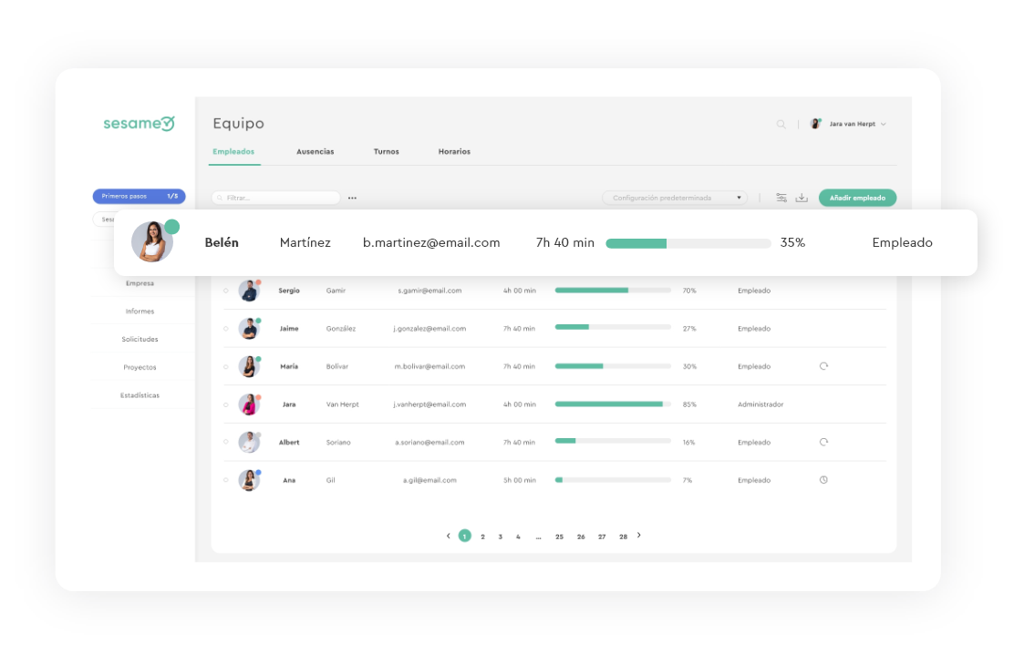Click the email b.martinez@email.com
The image size is (1014, 654).
point(431,243)
